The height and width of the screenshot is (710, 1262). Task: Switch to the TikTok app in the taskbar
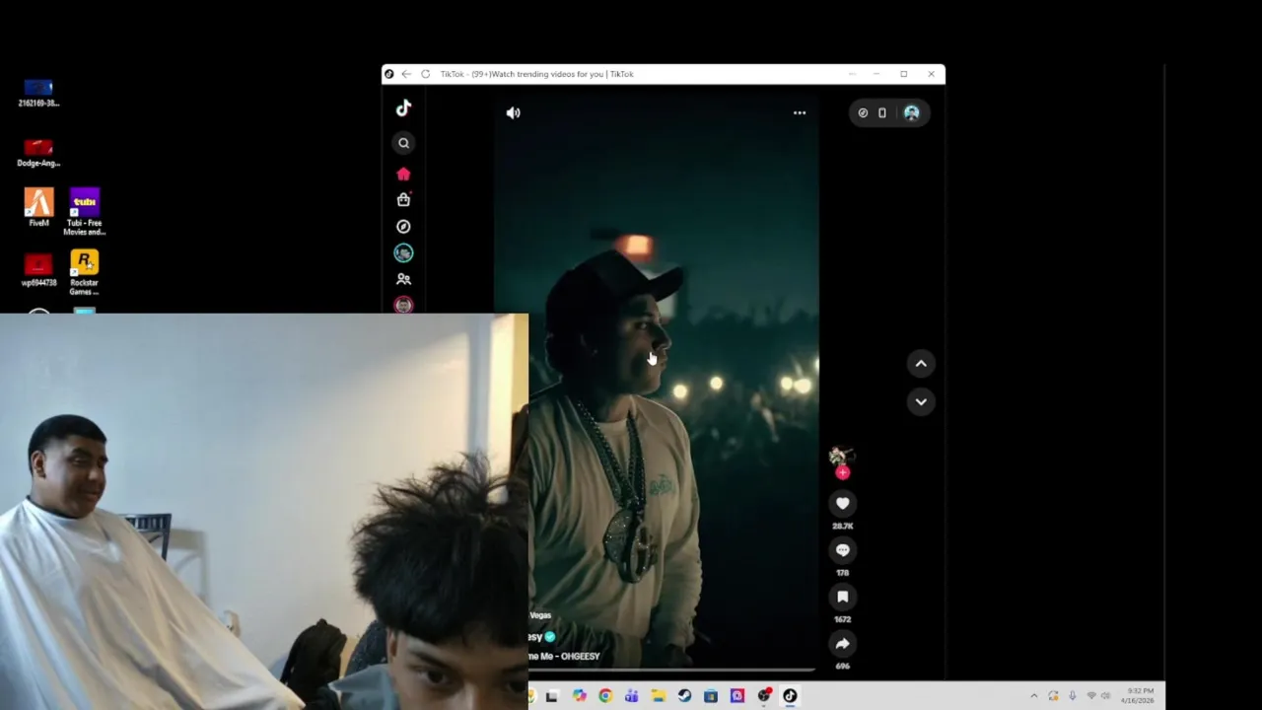click(x=790, y=696)
